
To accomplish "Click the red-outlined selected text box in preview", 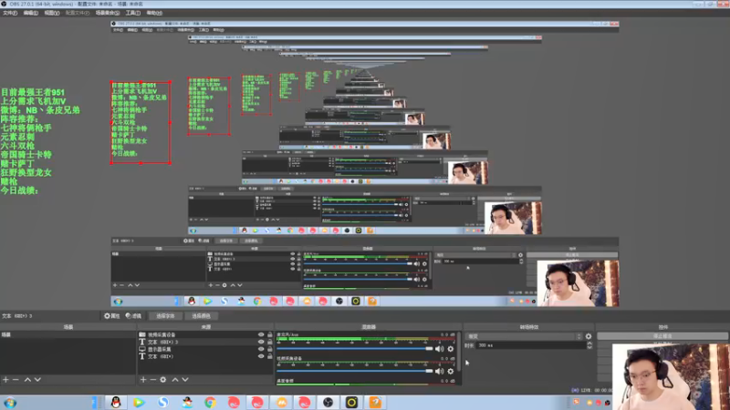I will [141, 122].
